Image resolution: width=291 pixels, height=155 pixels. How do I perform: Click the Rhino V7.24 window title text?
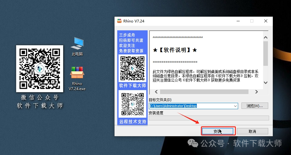pos(134,21)
